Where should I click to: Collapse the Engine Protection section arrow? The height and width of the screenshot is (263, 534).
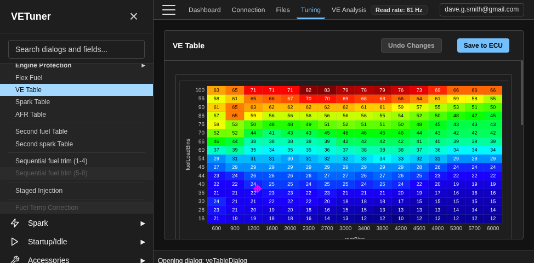144,66
